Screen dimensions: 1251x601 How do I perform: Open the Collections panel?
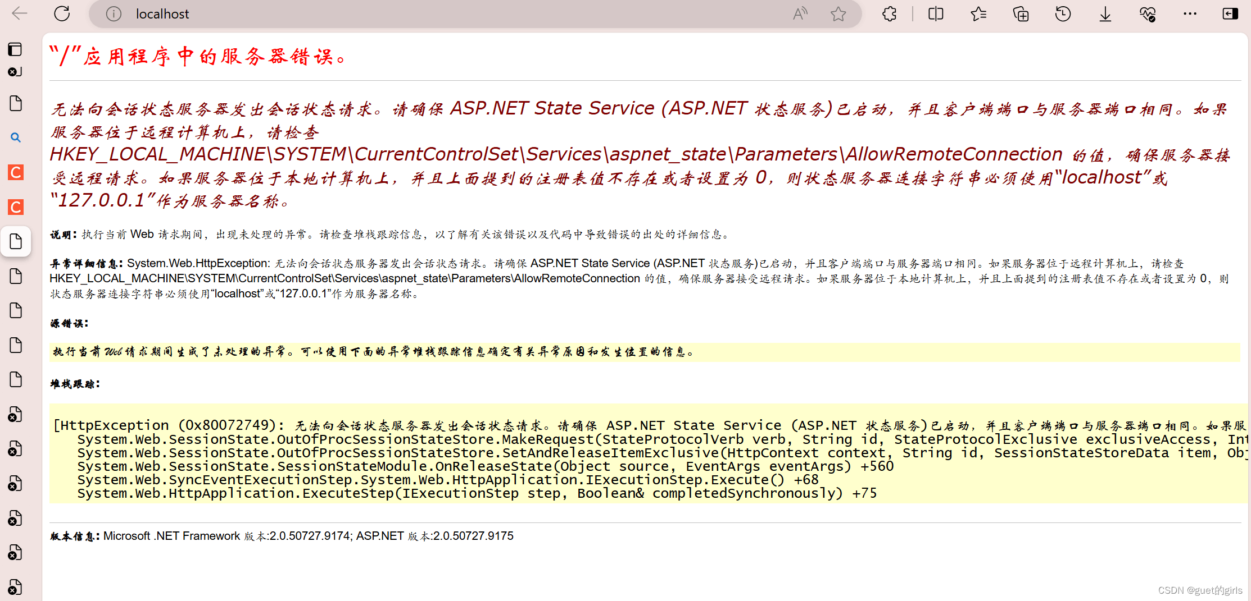point(1021,14)
